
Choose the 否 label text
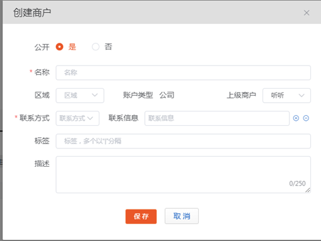tap(108, 47)
